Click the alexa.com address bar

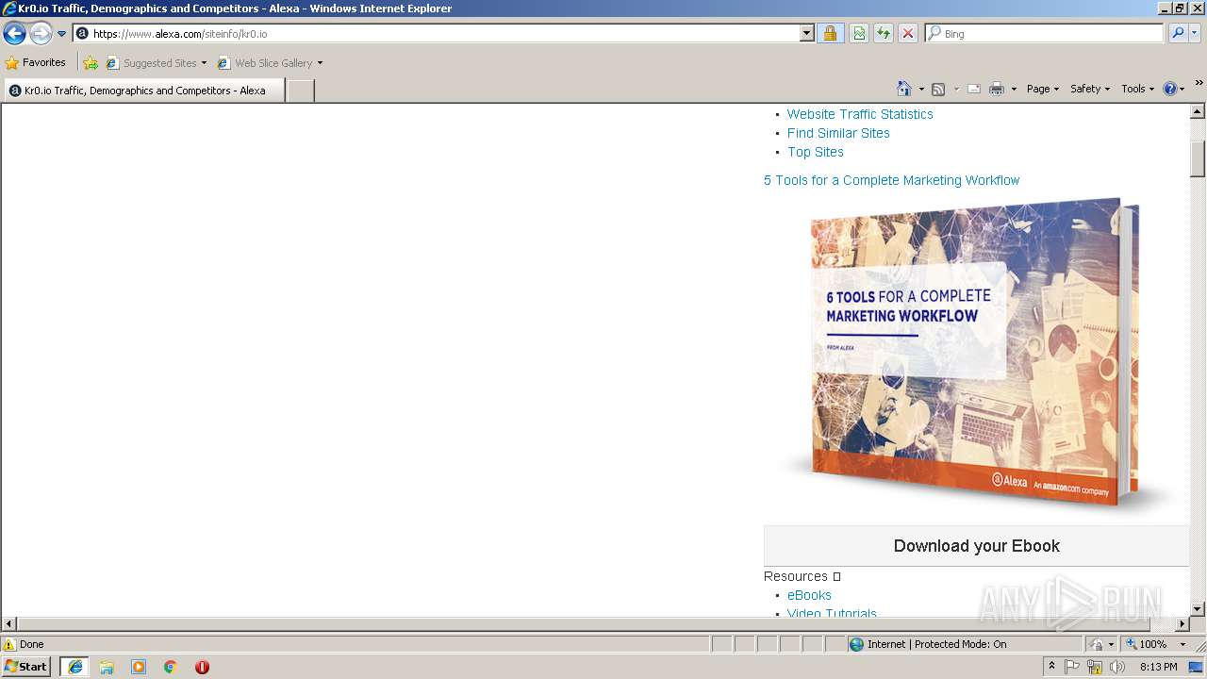point(437,34)
